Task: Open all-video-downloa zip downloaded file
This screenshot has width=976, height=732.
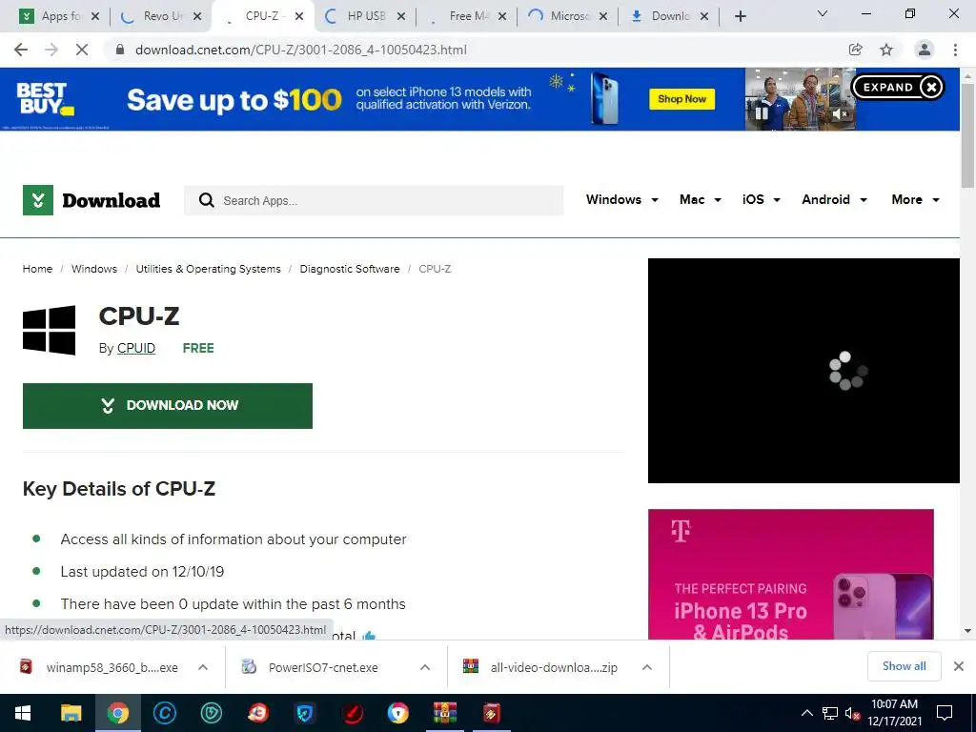Action: click(540, 667)
